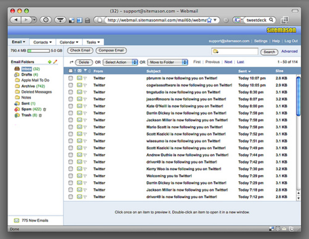Check the cogwisesoftware message checkbox
The width and height of the screenshot is (309, 239).
[71, 85]
